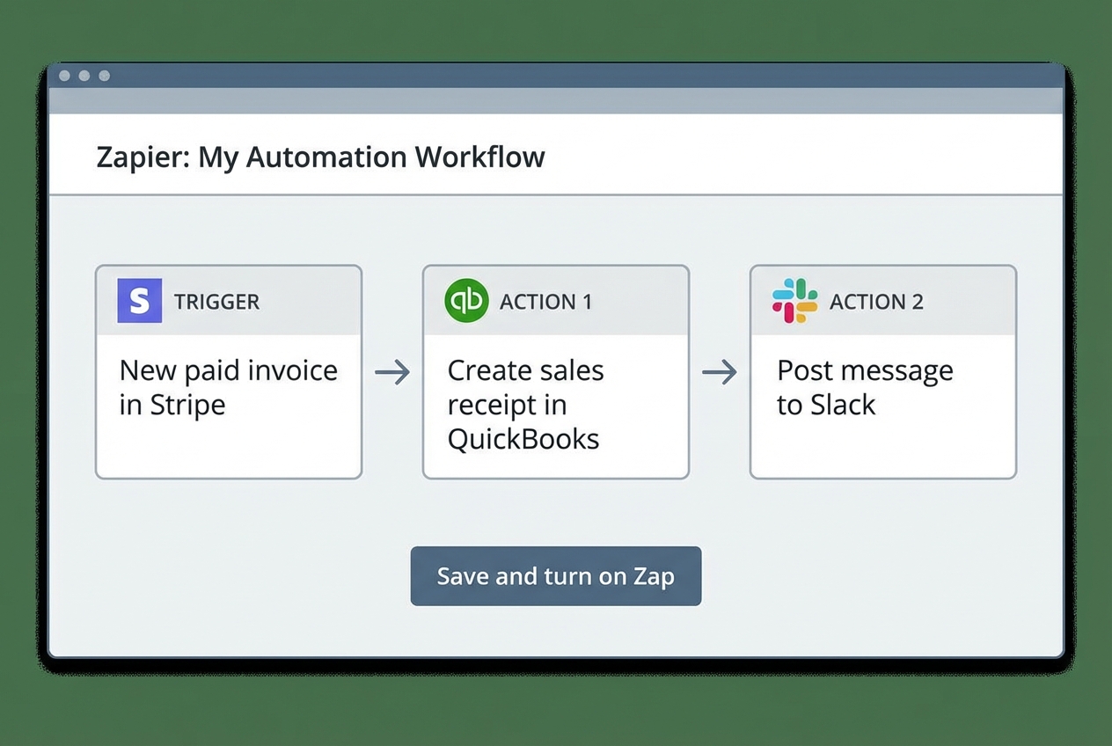Click the leftmost window control dot
The width and height of the screenshot is (1112, 746).
coord(63,76)
